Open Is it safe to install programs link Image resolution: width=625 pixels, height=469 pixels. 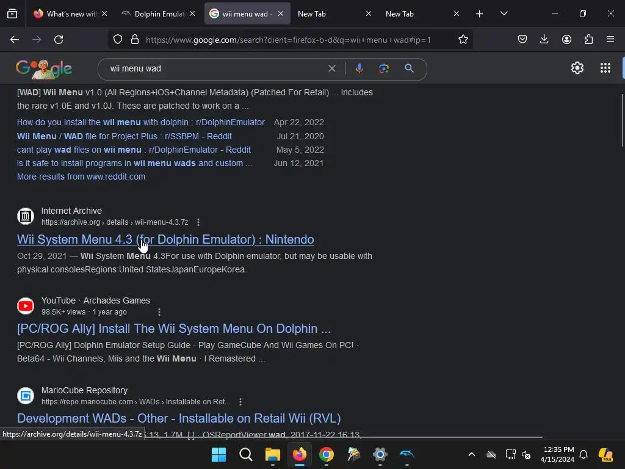coord(134,164)
